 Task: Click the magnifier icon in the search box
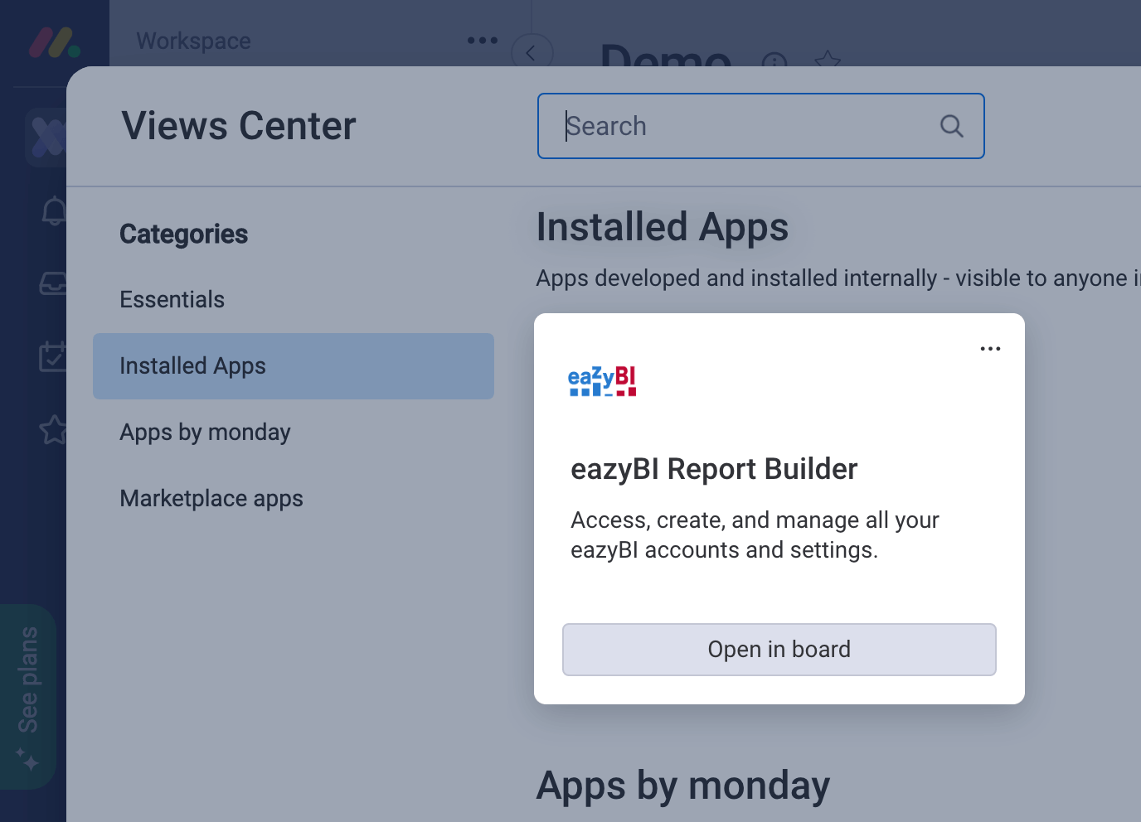(x=951, y=126)
